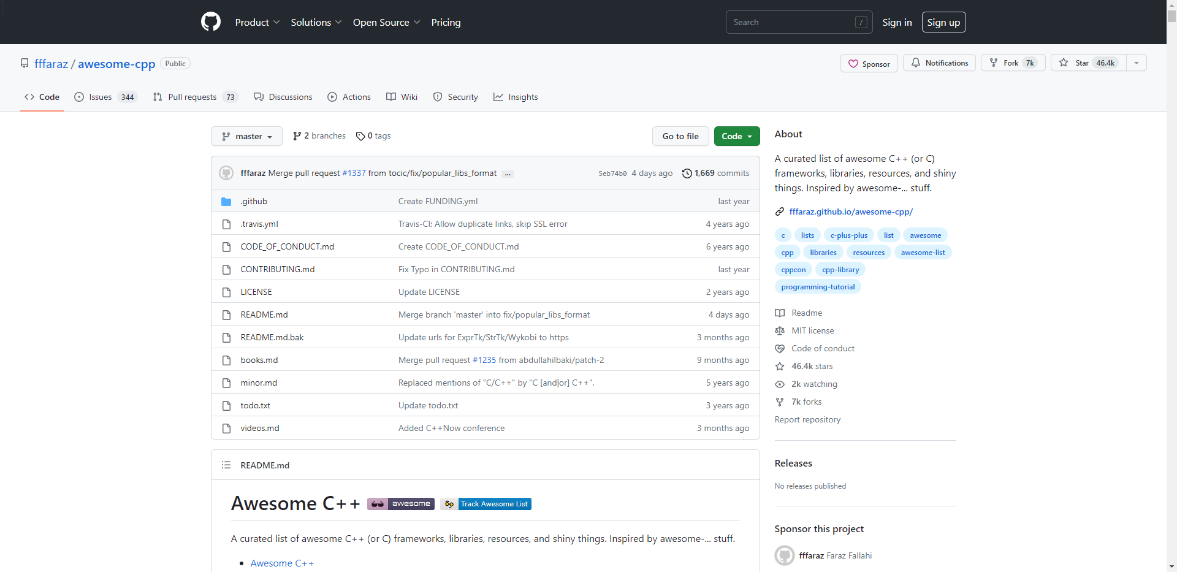Click the eye icon beside 2k watching
This screenshot has height=572, width=1177.
tap(780, 384)
